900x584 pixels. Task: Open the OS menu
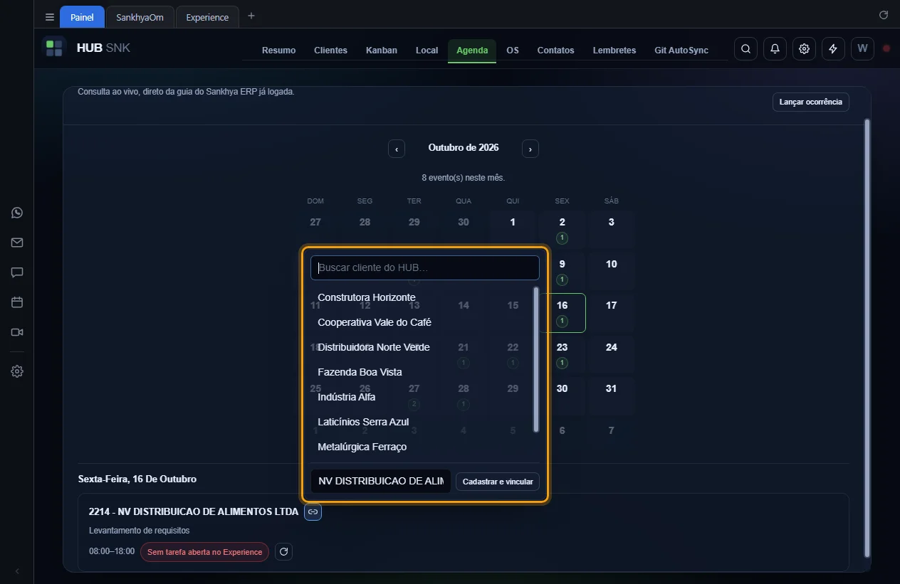coord(513,51)
